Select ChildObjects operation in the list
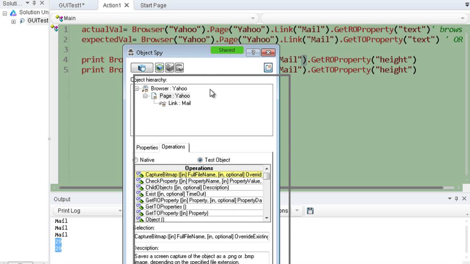The width and height of the screenshot is (470, 264). pyautogui.click(x=199, y=187)
